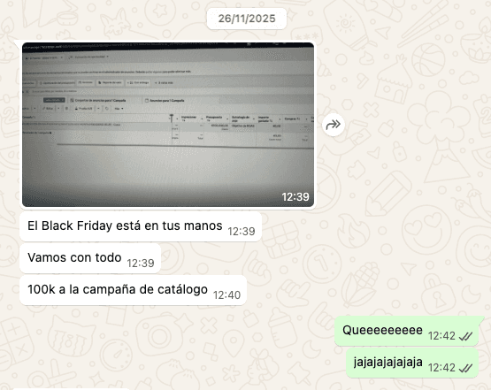Open the photo message sent at 12:39
Image resolution: width=491 pixels, height=390 pixels.
(168, 125)
